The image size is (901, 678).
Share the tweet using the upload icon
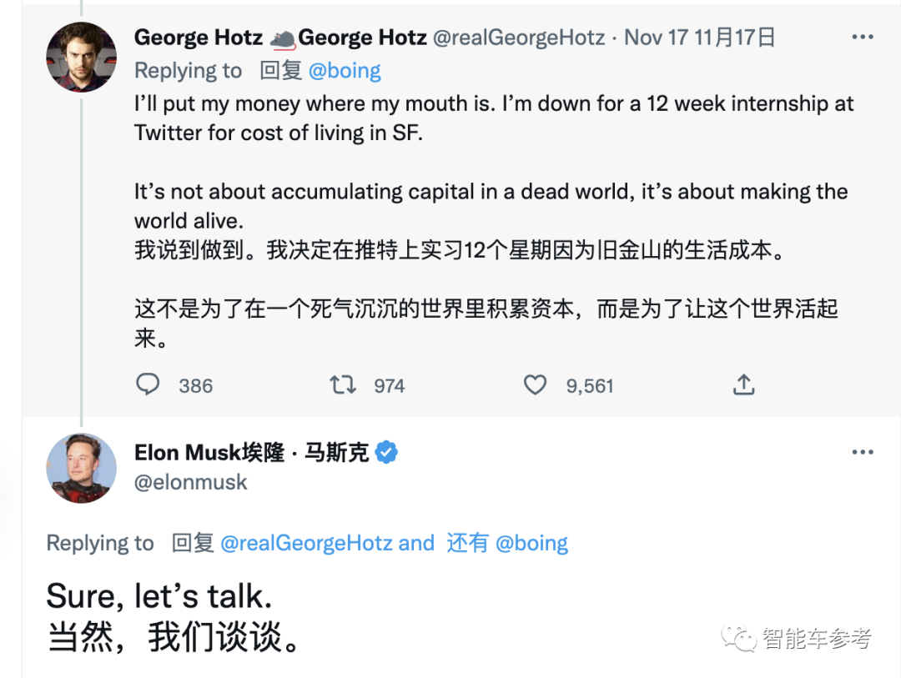(x=743, y=384)
